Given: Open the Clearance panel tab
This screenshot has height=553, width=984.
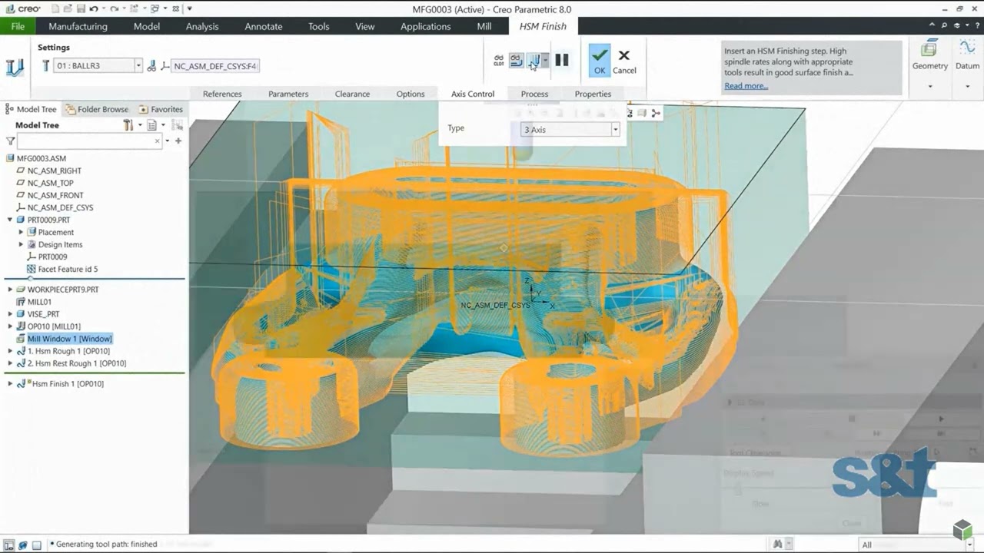Looking at the screenshot, I should 352,94.
